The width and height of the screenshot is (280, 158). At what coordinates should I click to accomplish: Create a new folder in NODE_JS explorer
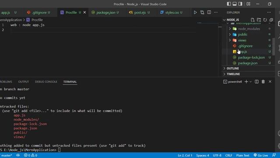click(x=259, y=20)
